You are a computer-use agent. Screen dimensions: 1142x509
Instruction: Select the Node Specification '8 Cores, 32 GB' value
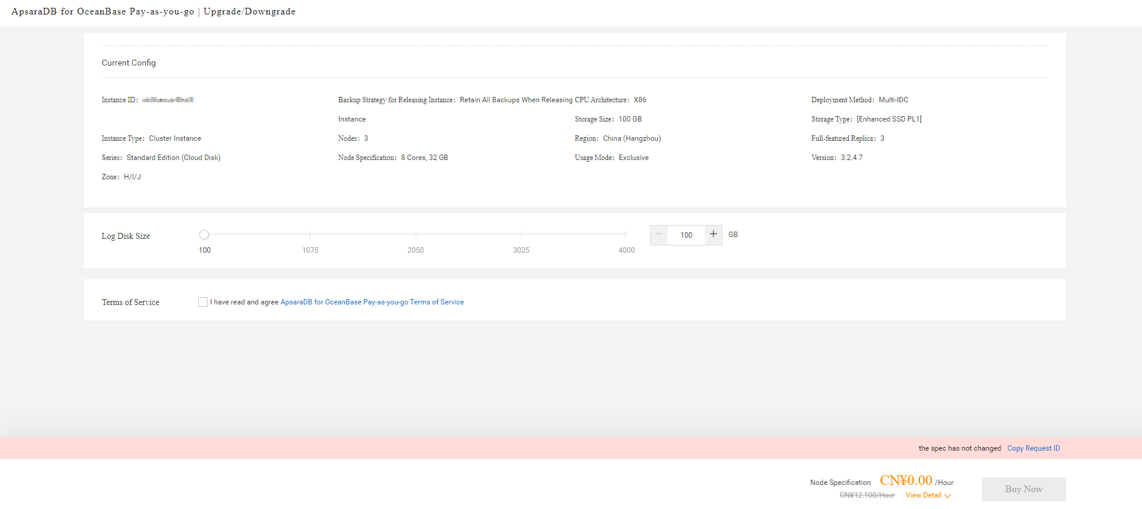(x=424, y=158)
